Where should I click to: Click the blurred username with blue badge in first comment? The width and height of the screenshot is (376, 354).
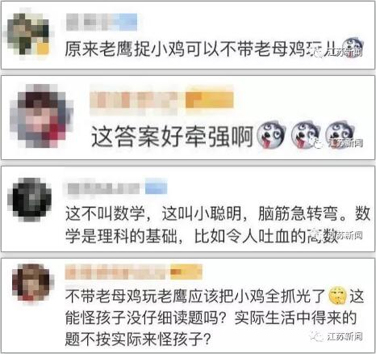pos(102,22)
